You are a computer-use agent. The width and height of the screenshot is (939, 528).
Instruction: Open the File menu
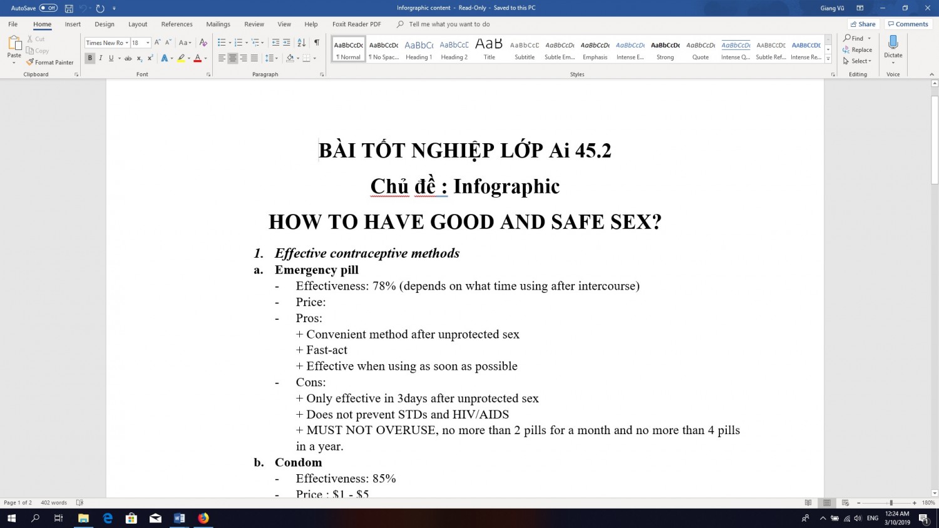(x=13, y=24)
